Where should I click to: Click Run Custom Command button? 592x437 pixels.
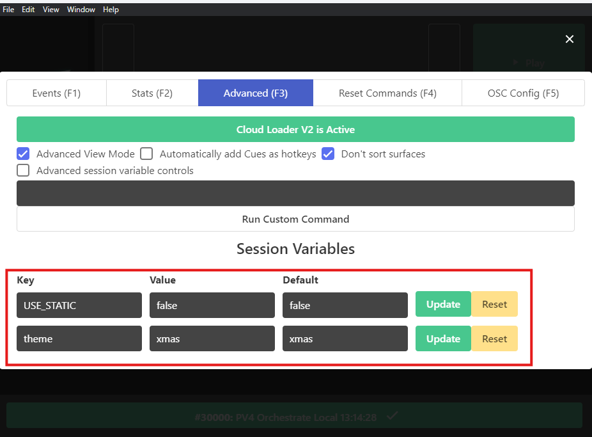(295, 219)
